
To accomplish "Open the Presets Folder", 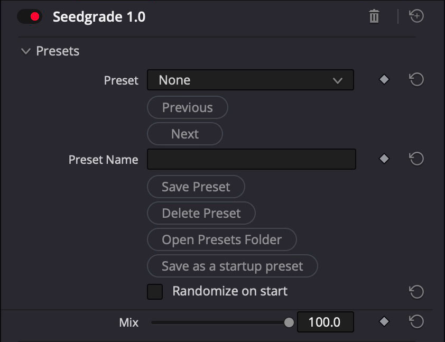I will [x=221, y=239].
